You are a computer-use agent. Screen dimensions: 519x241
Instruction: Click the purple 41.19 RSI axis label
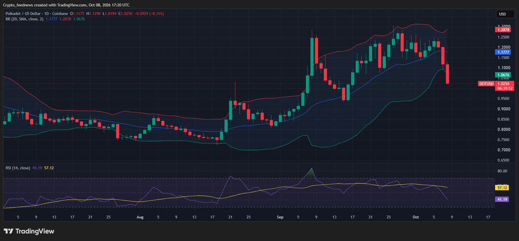[502, 199]
